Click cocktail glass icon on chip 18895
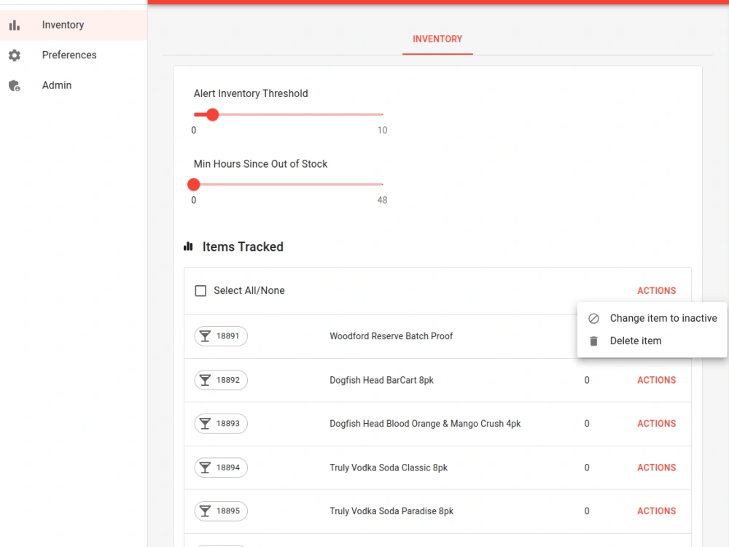This screenshot has width=729, height=547. click(x=205, y=511)
